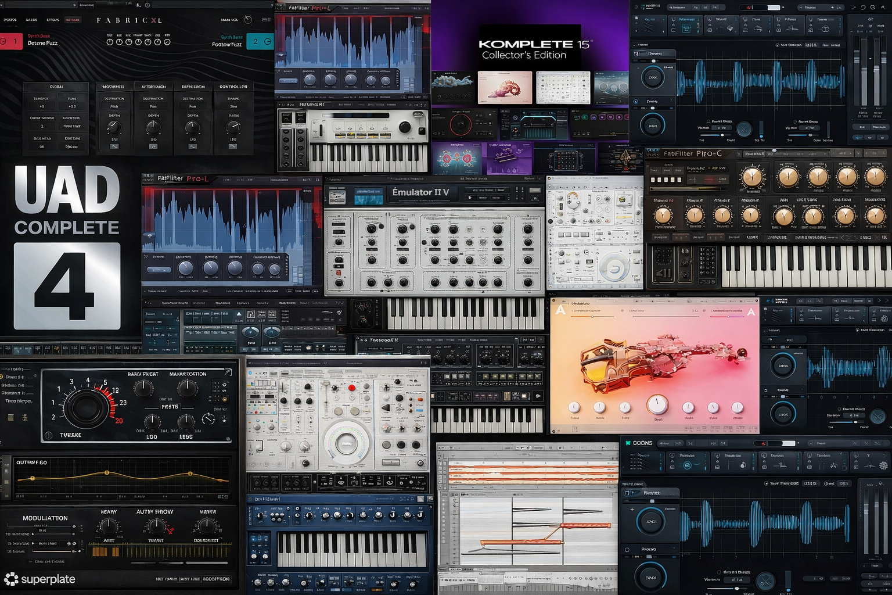
Task: Select the Global section header
Action: [56, 87]
